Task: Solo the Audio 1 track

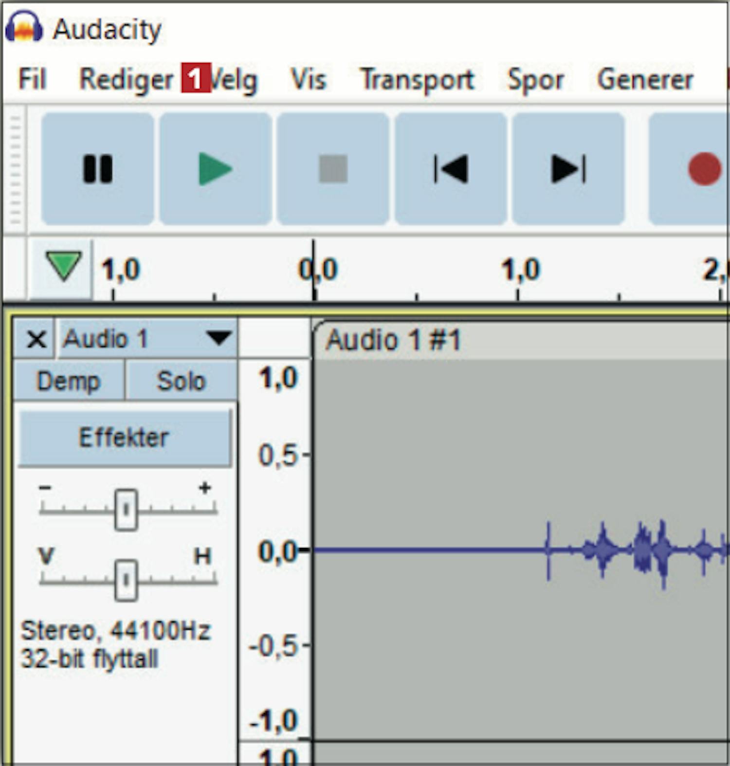Action: tap(181, 381)
